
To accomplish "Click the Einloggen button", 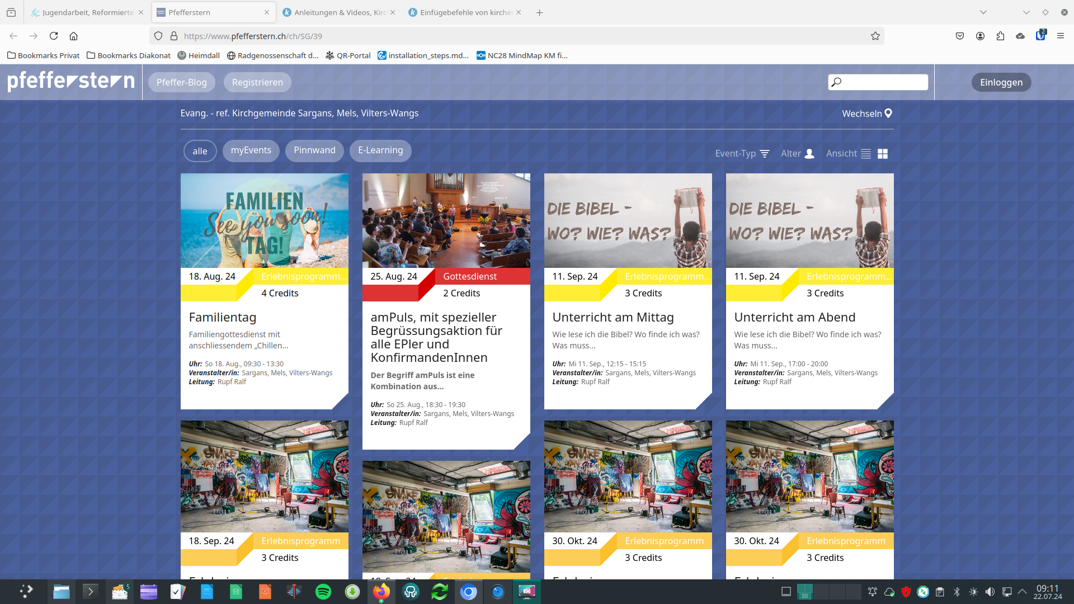I will click(x=1001, y=82).
